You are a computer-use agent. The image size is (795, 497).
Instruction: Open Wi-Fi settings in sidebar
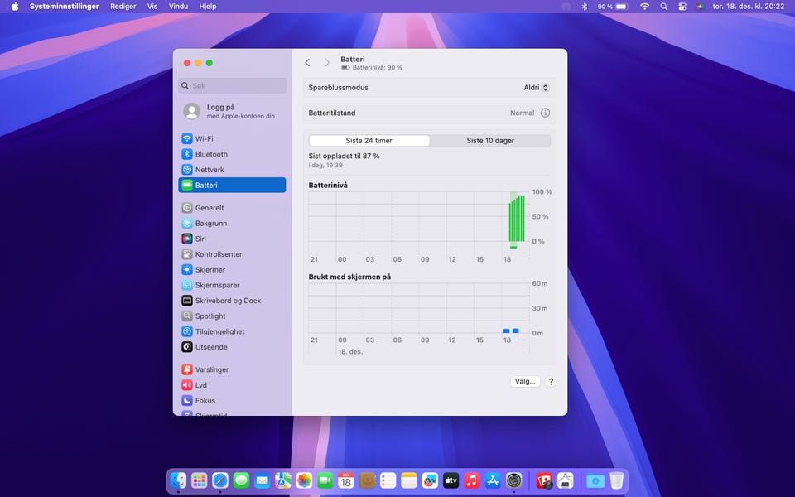point(204,139)
